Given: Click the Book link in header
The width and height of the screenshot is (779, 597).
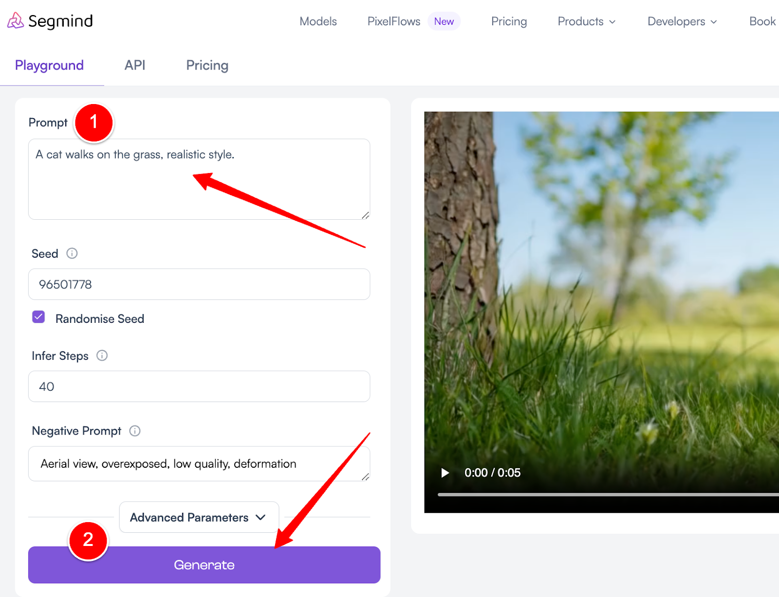Looking at the screenshot, I should pos(762,21).
